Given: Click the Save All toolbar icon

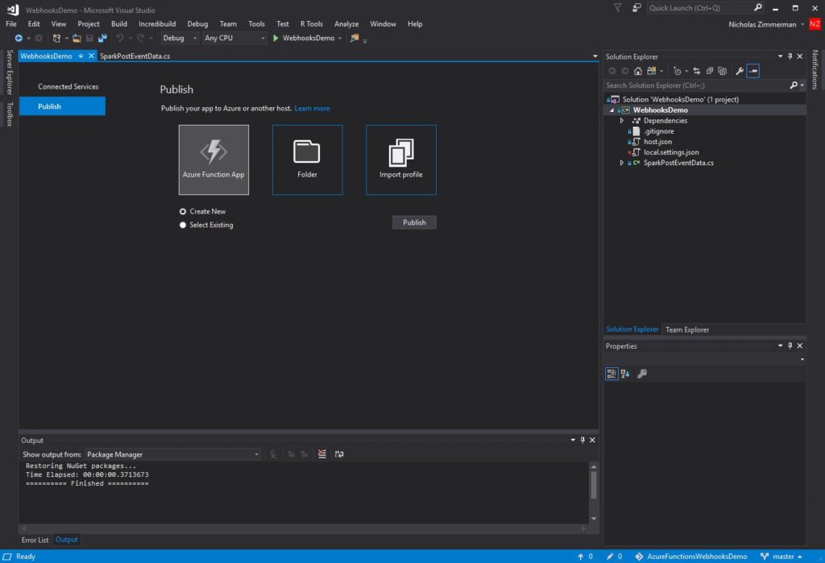Looking at the screenshot, I should (102, 38).
